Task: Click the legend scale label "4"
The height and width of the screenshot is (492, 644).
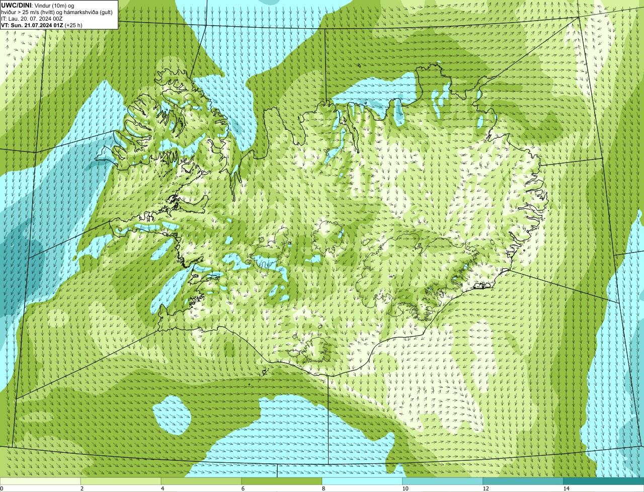Action: coord(162,488)
